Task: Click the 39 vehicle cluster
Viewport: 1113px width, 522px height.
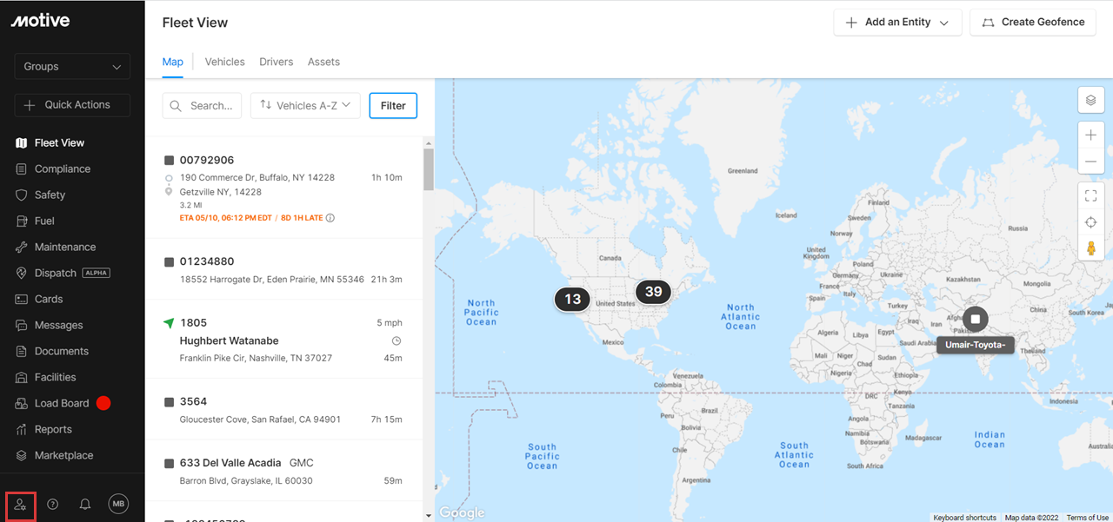Action: pyautogui.click(x=653, y=292)
